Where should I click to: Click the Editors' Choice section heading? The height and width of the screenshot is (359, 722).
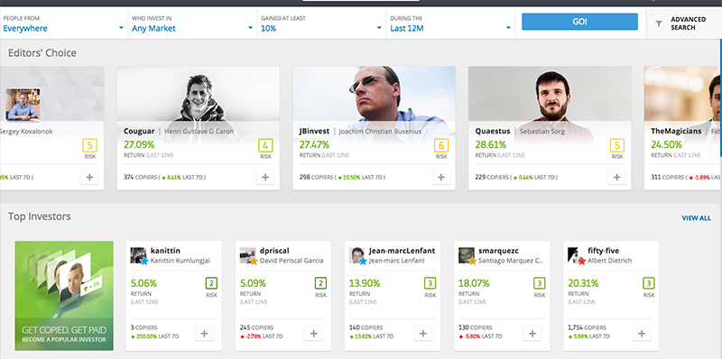click(x=42, y=53)
